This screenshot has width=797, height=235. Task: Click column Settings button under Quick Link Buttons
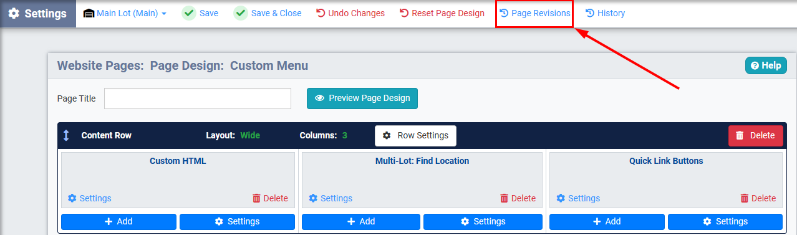point(725,221)
